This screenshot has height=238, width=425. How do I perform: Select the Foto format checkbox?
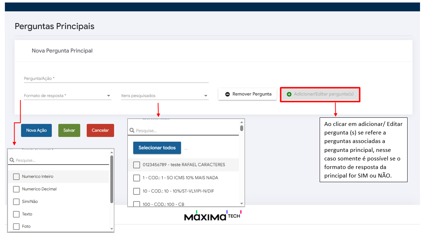[x=16, y=226]
